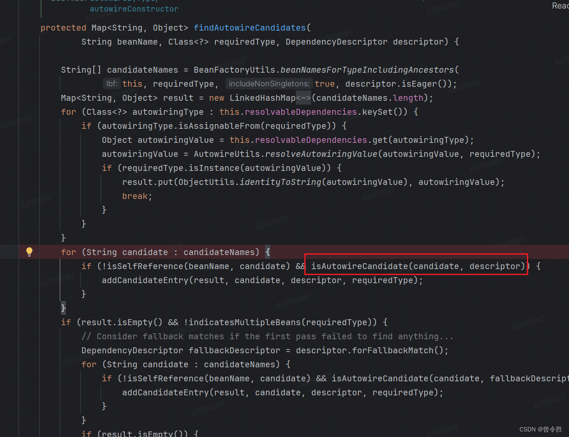Click the BeanFactoryUtils class name
The image size is (569, 437).
tap(234, 70)
